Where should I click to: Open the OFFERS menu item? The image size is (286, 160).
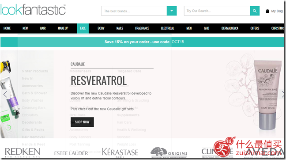tap(255, 28)
